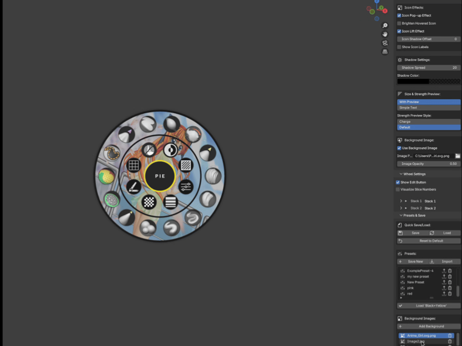Click the Icon Shadow Offset field
This screenshot has width=462, height=346.
coord(429,39)
